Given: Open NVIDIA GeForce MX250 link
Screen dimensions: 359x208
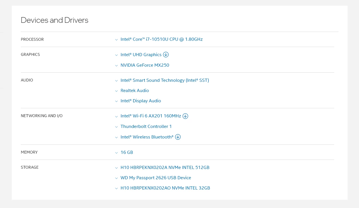Looking at the screenshot, I should tap(145, 65).
